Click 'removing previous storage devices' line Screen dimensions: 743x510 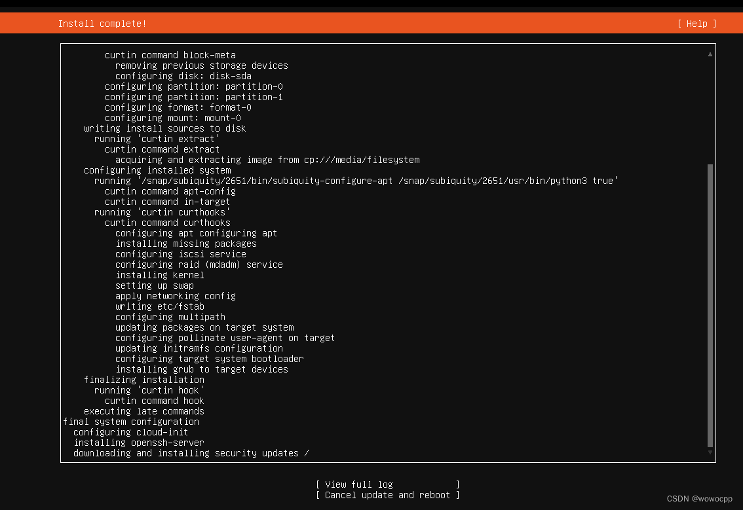[x=201, y=65]
